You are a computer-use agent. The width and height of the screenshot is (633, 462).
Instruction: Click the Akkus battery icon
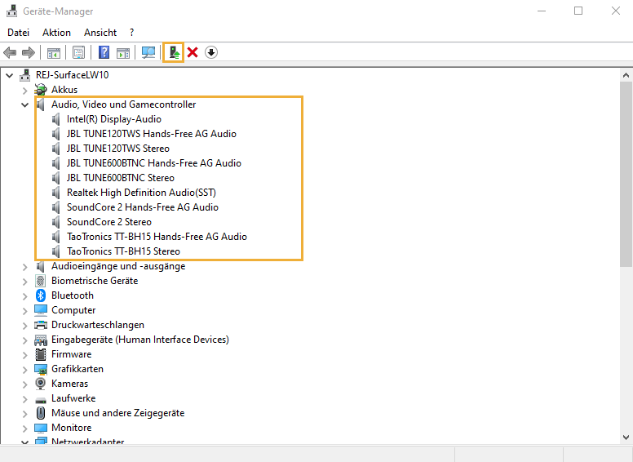41,90
